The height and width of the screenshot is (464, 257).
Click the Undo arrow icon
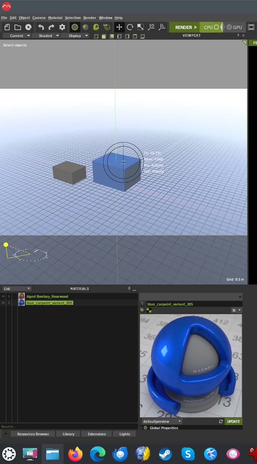pyautogui.click(x=41, y=27)
